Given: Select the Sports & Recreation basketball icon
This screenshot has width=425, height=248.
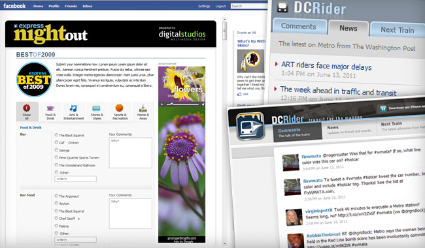Looking at the screenshot, I should [x=119, y=108].
